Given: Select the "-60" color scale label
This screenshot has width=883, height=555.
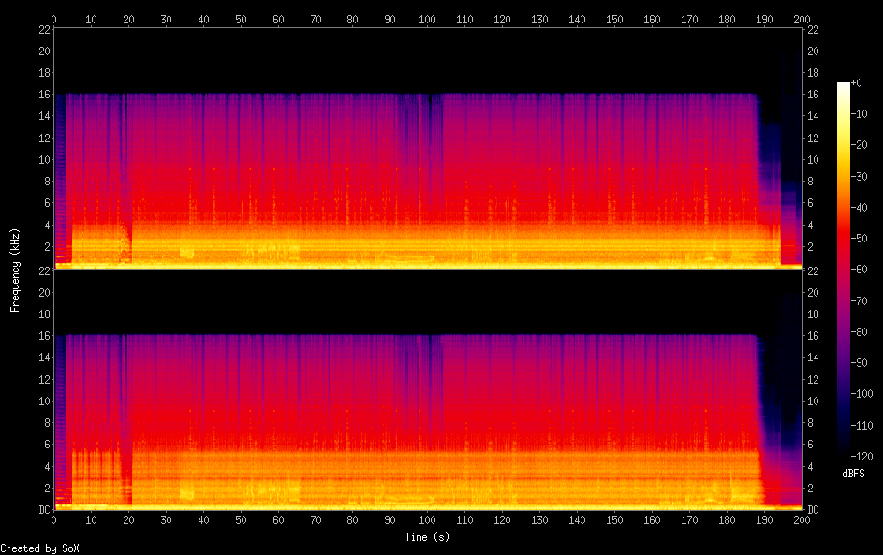Looking at the screenshot, I should click(x=859, y=270).
